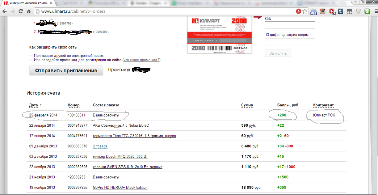The height and width of the screenshot is (195, 378).
Task: Activate the red voice search microphone
Action: 298,11
